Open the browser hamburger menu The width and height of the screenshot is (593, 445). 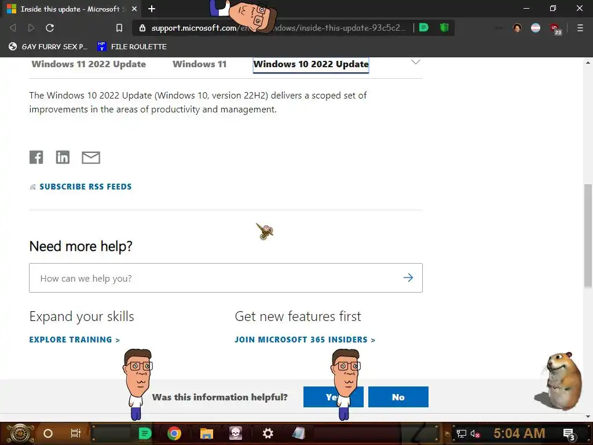[580, 28]
